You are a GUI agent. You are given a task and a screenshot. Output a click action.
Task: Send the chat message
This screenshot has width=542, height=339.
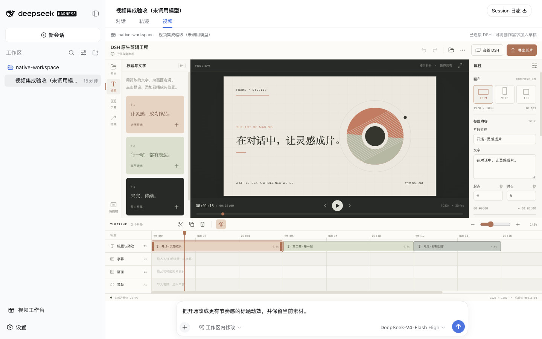coord(458,327)
